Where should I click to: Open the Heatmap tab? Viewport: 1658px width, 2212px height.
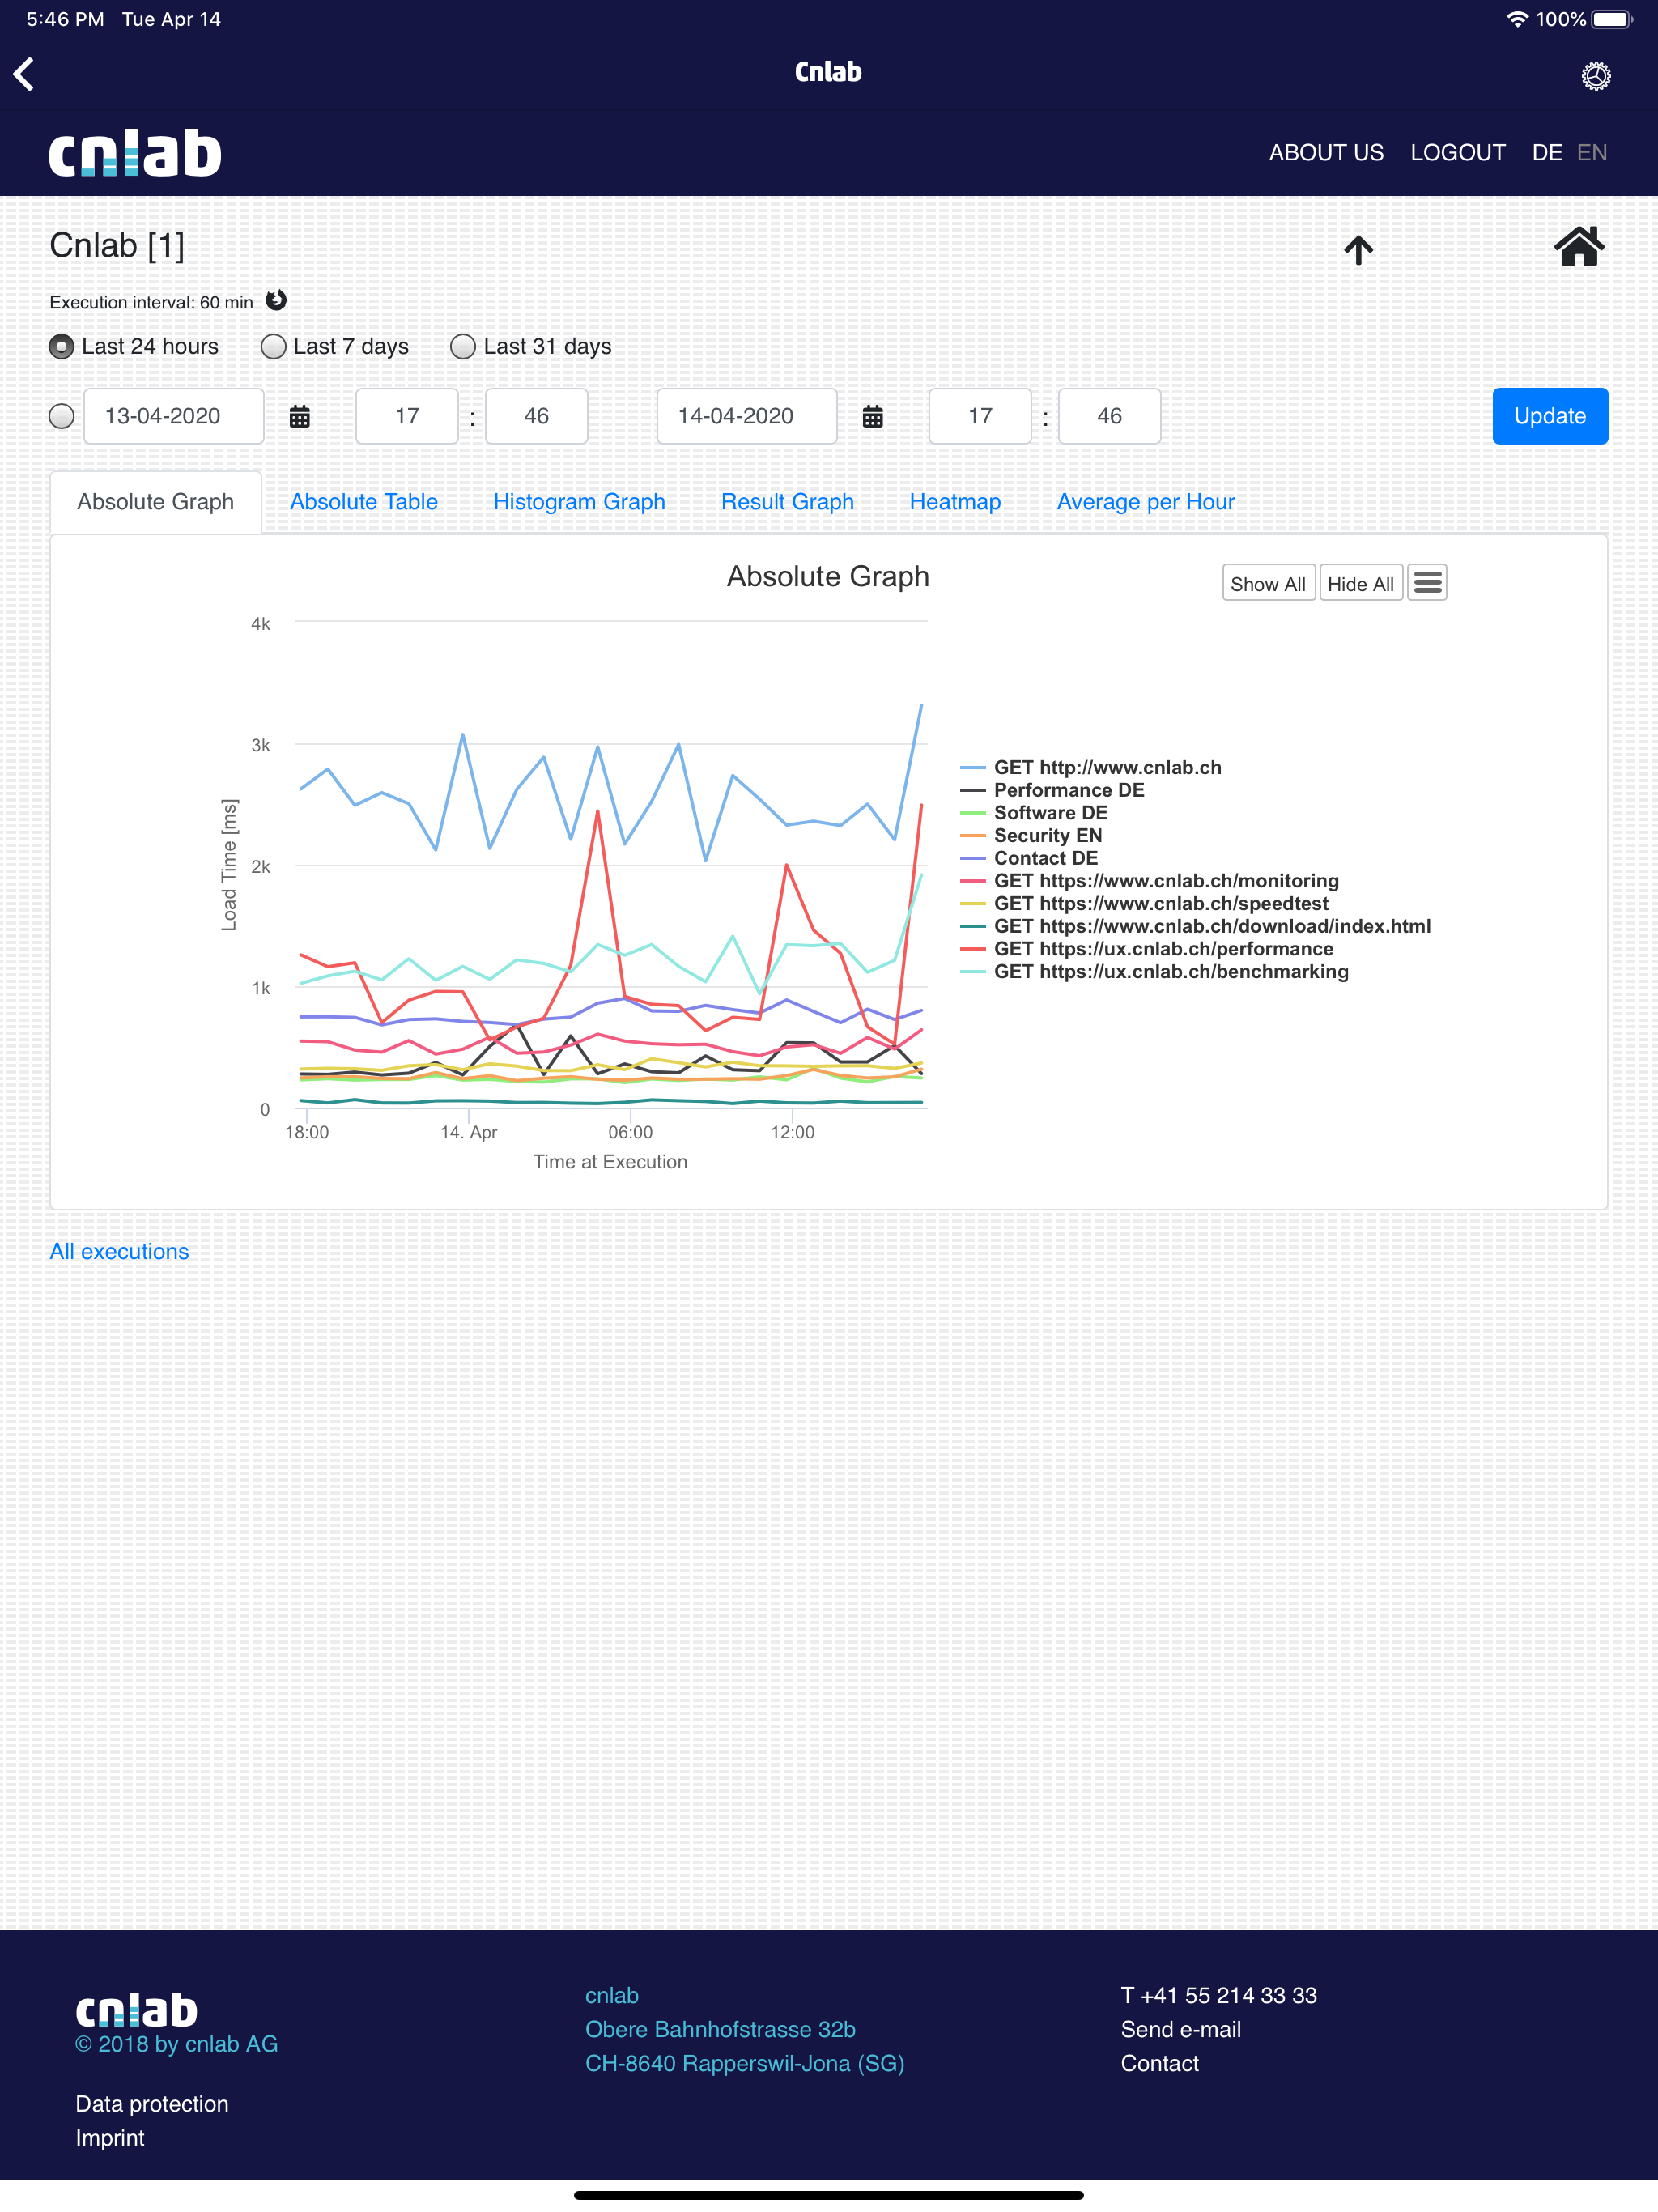[955, 502]
